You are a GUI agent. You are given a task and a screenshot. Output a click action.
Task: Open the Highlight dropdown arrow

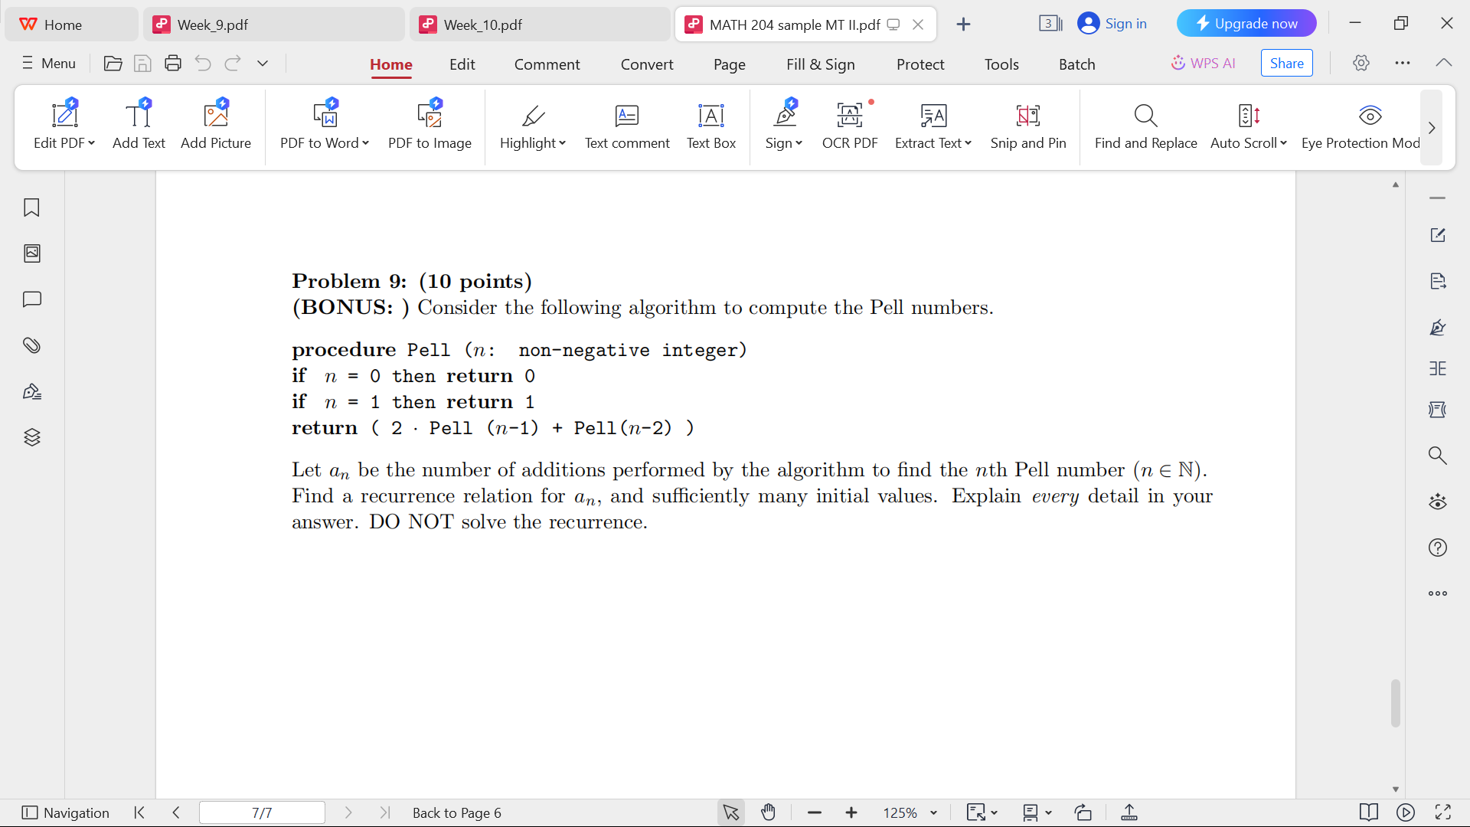tap(561, 142)
